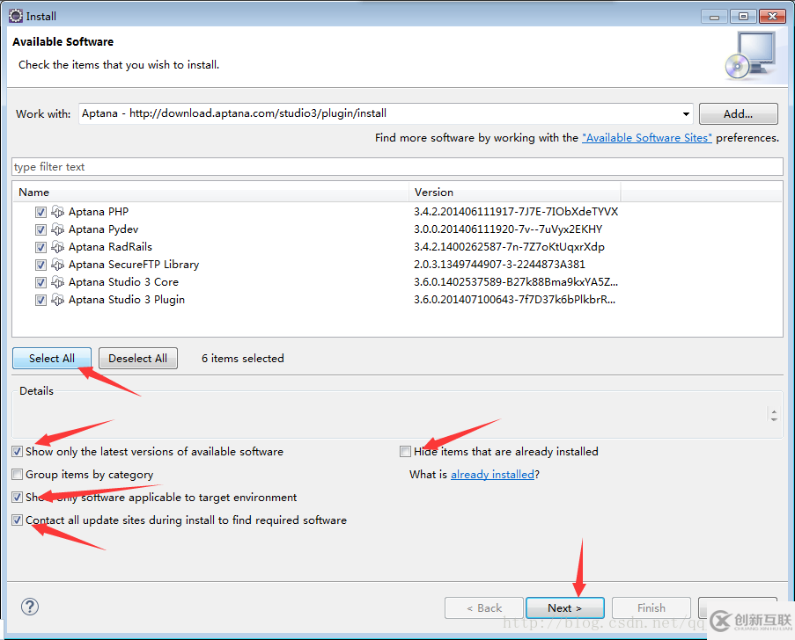Click version 2.0.3.1349744907-3-2244873A381
The width and height of the screenshot is (795, 640).
coord(499,265)
